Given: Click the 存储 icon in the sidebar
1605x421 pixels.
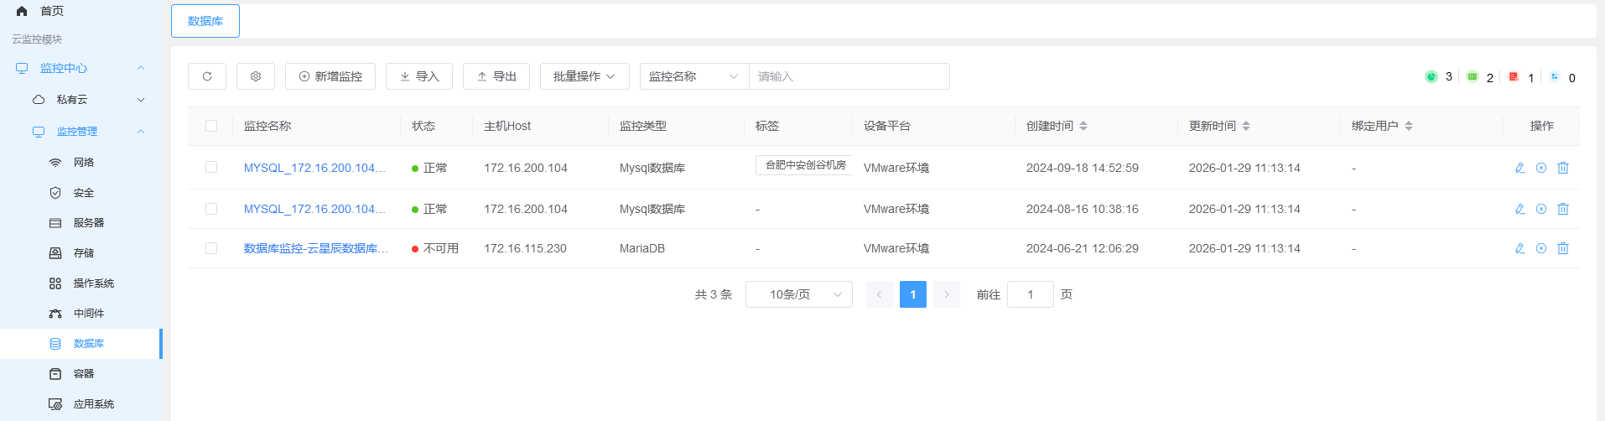Looking at the screenshot, I should coord(55,253).
